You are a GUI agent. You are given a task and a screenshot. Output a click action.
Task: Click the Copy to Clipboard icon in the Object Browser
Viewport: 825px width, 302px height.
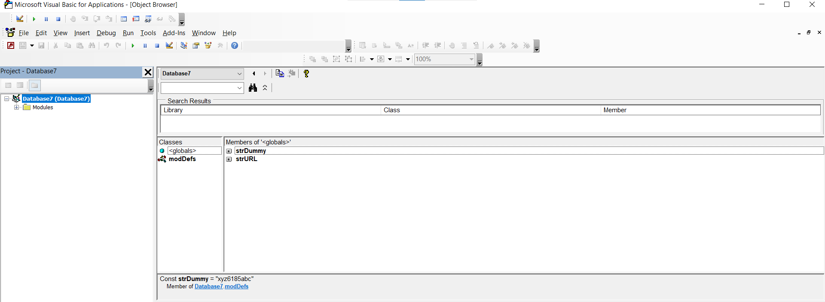280,73
